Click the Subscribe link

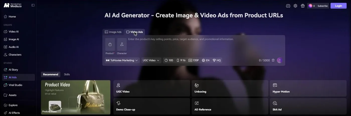[322, 6]
